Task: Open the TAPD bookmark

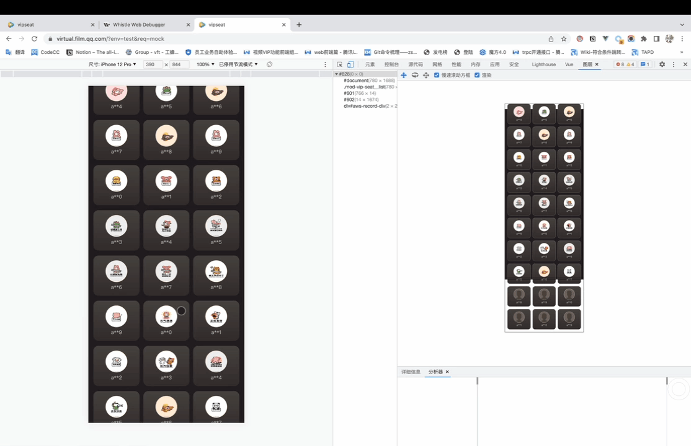Action: 643,53
